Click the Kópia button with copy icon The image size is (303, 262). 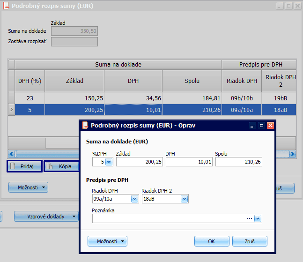point(61,166)
